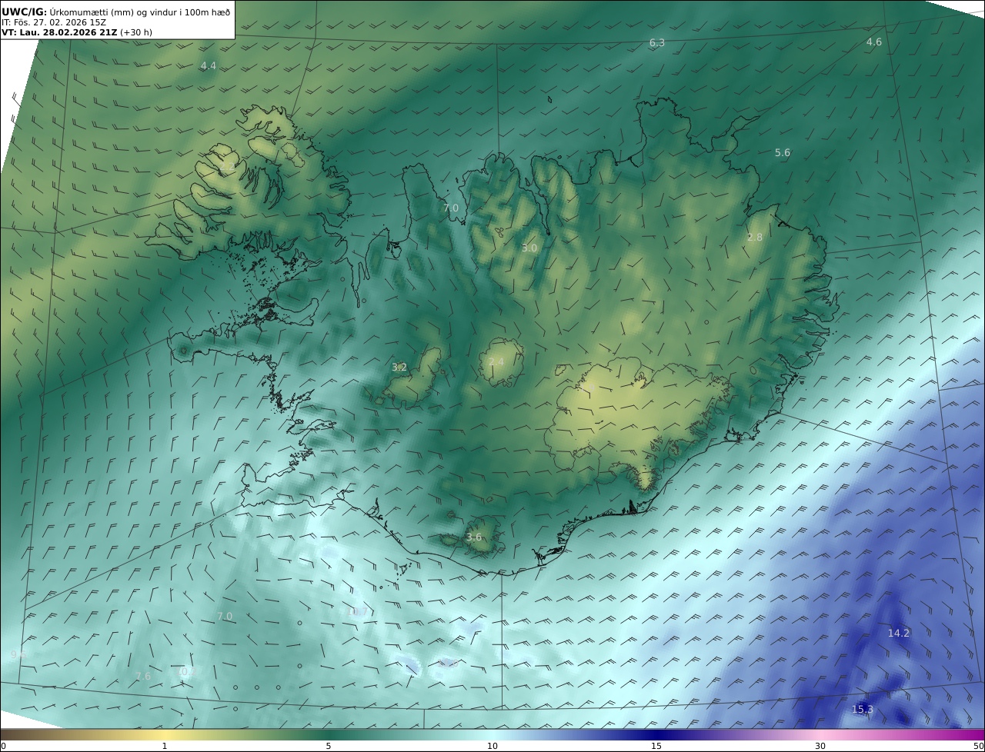The image size is (985, 752).
Task: Select the 6.3 value at the top
Action: click(x=657, y=43)
